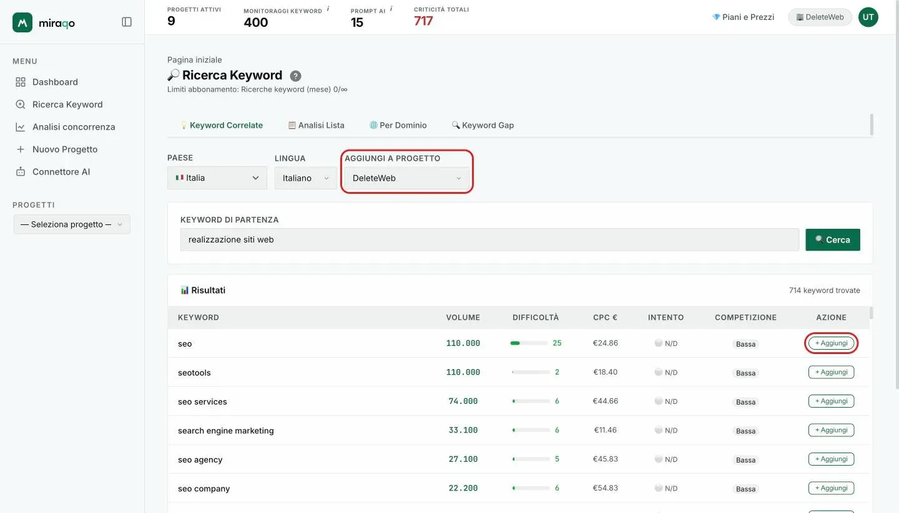Open the Paese Italia dropdown

click(217, 178)
